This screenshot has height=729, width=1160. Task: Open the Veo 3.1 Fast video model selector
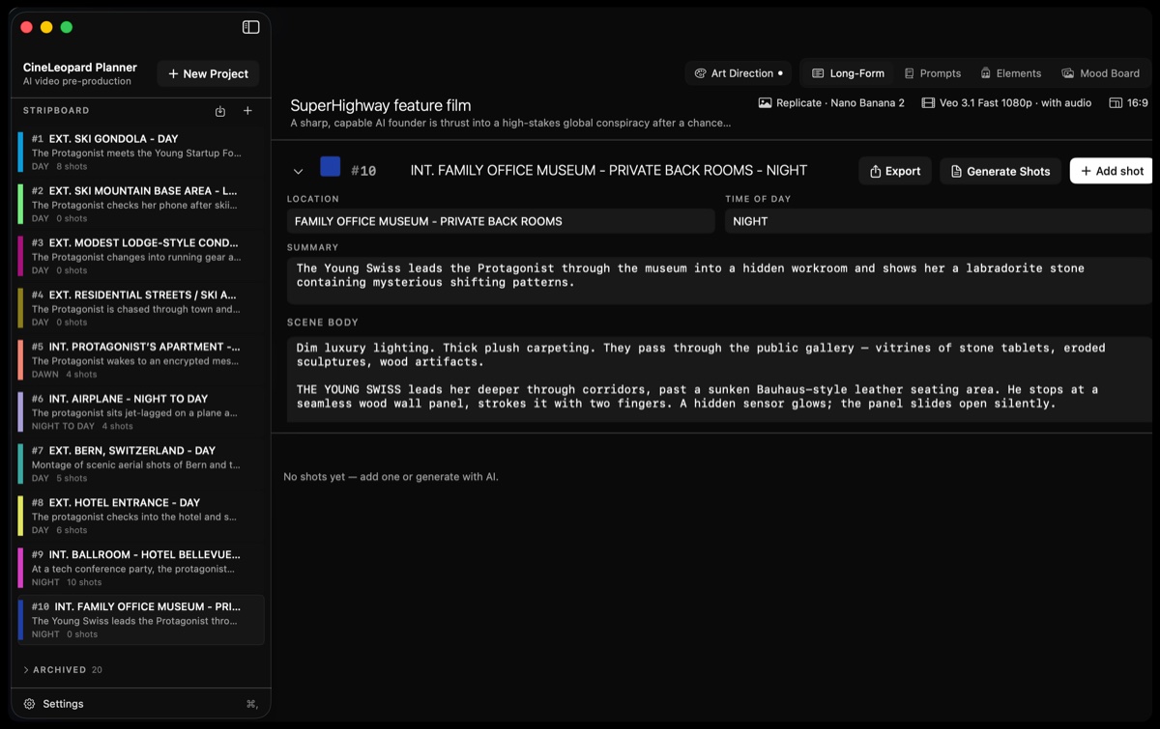click(1006, 102)
